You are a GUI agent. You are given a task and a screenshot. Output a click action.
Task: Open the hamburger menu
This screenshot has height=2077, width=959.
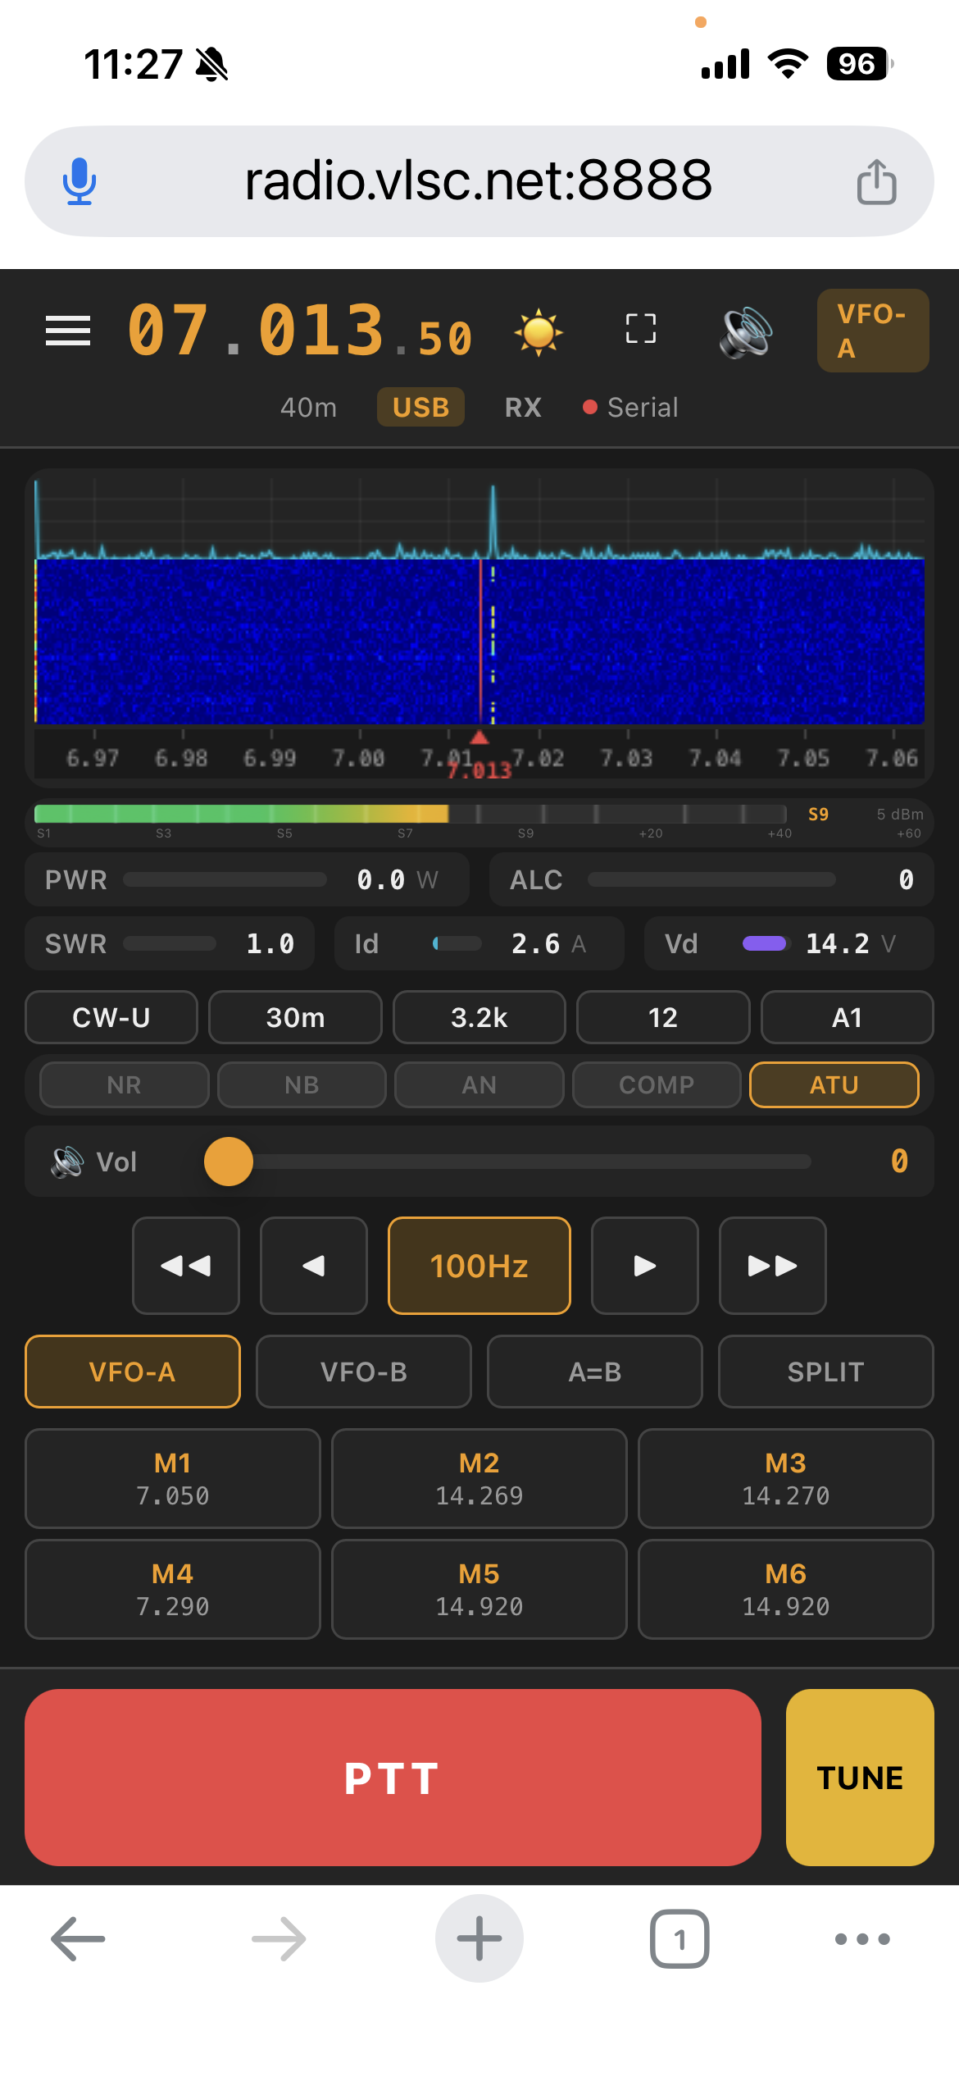(68, 331)
